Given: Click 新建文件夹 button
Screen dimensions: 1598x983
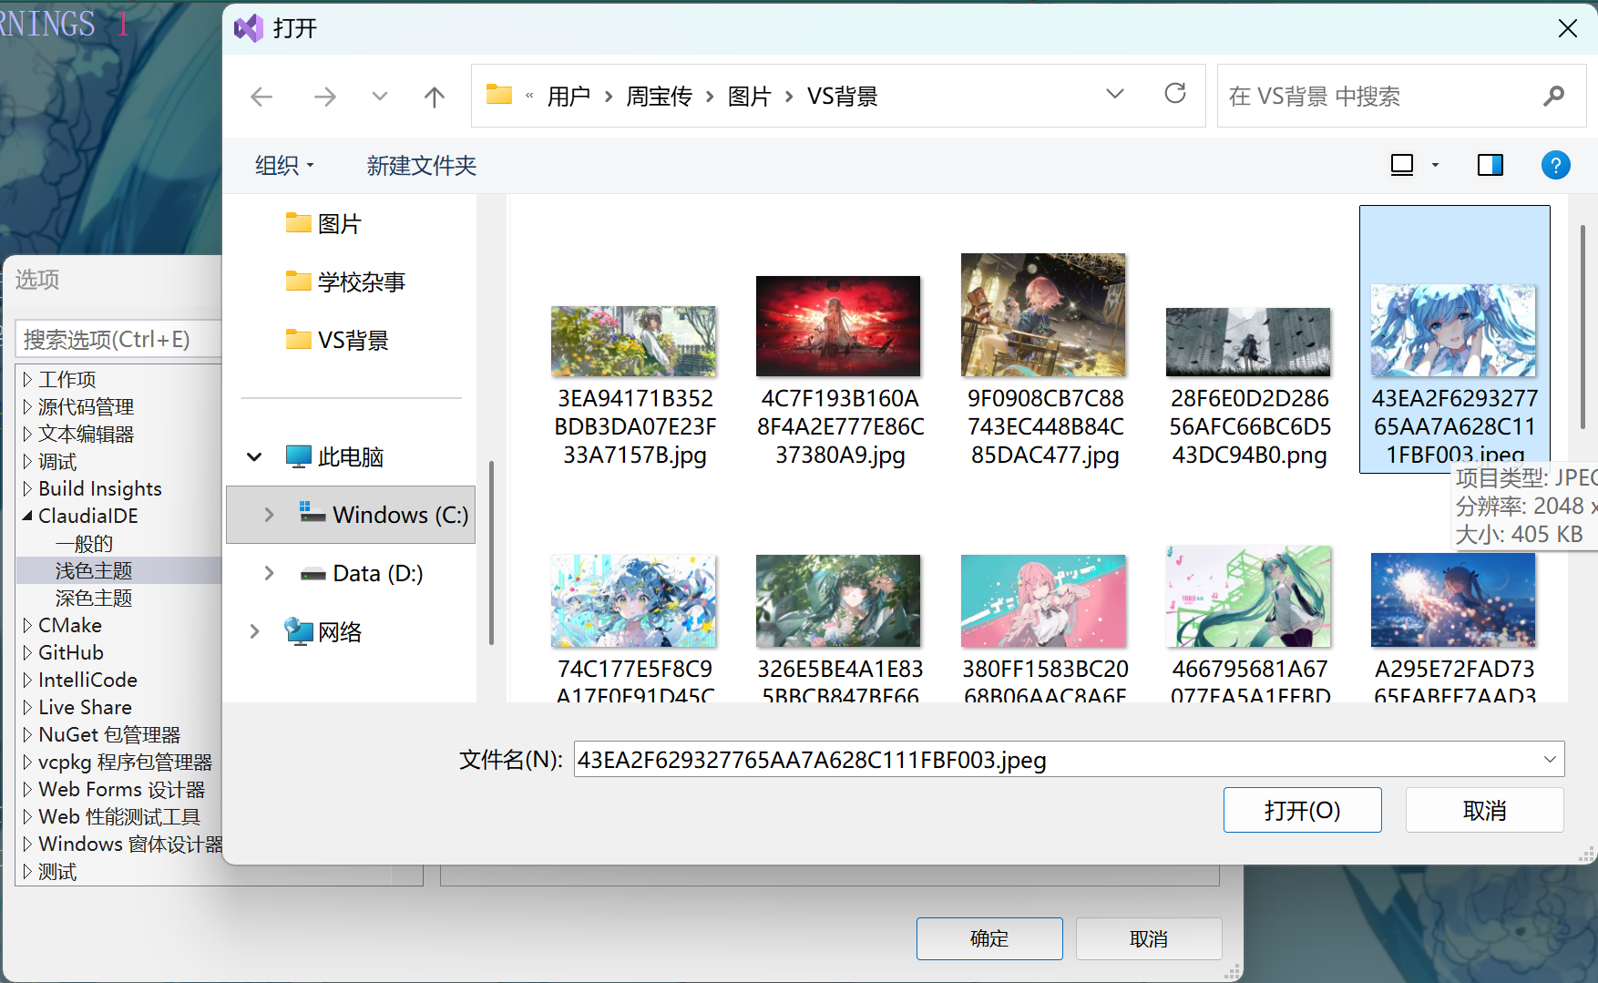Looking at the screenshot, I should [x=422, y=165].
